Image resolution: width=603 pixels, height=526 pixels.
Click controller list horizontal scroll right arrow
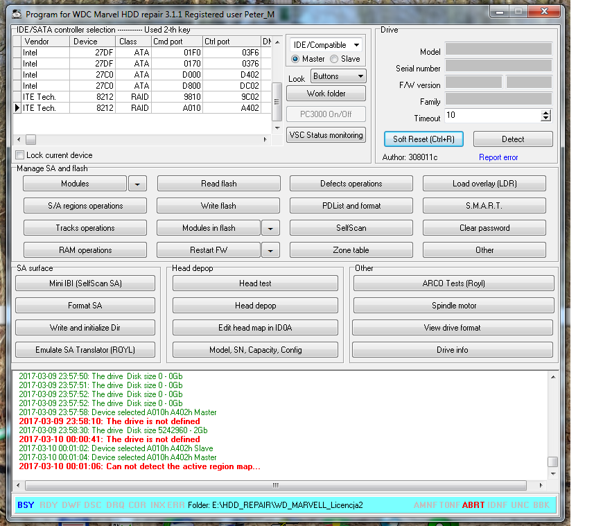[x=265, y=139]
